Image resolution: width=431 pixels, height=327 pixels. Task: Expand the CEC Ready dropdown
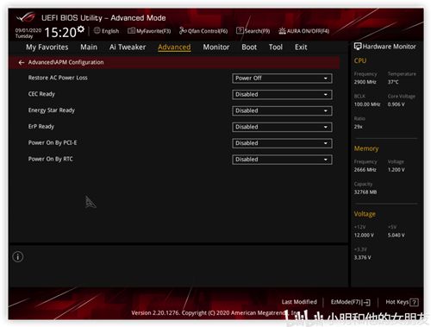pyautogui.click(x=282, y=94)
